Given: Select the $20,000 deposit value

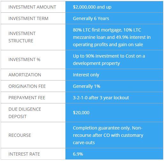Looking at the screenshot, I should coord(81,113).
